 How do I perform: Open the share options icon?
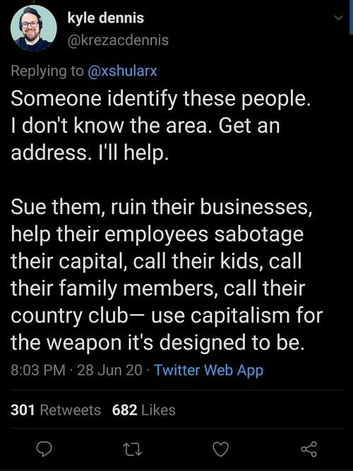coord(309,449)
